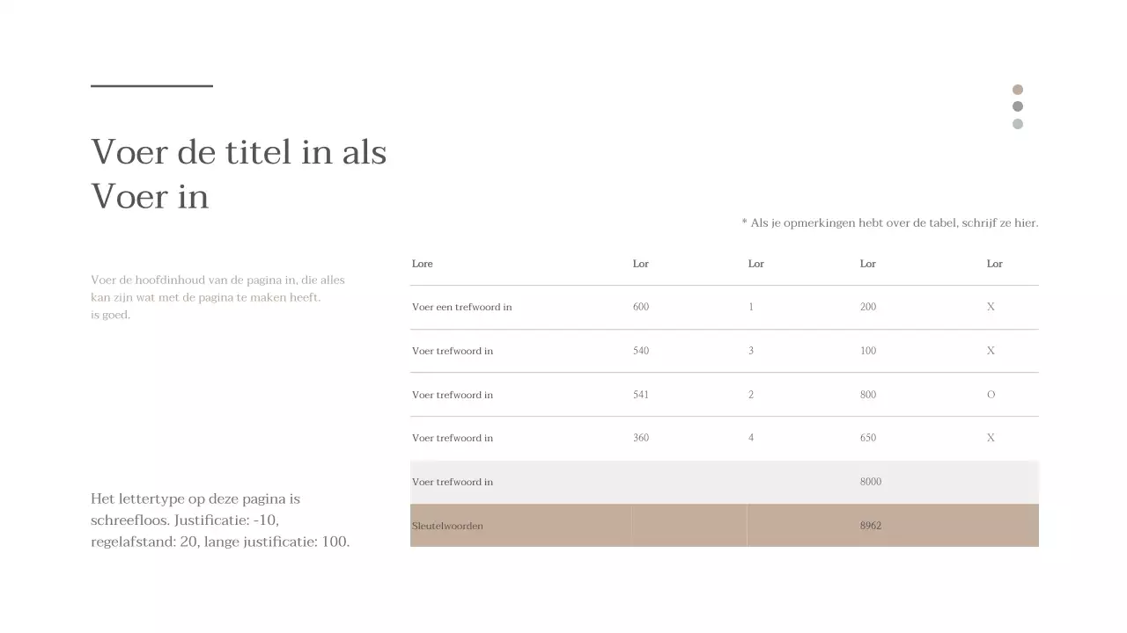Select the 'Voer een trefwoord in' cell
The height and width of the screenshot is (633, 1127).
(x=461, y=307)
